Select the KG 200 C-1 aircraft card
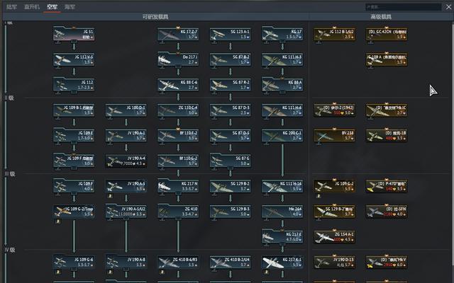 [282, 135]
